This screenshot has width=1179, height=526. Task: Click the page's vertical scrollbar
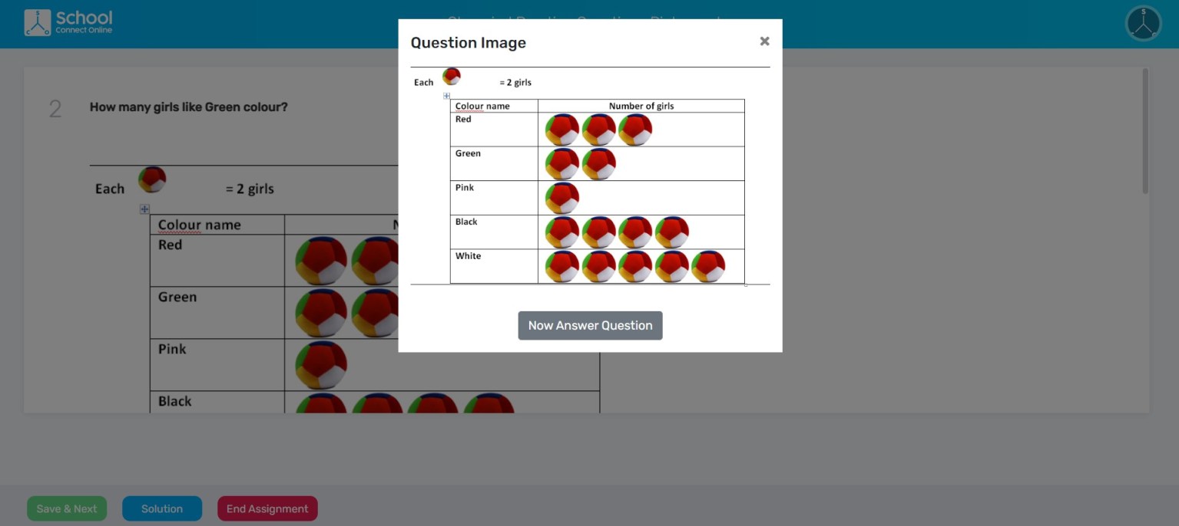pos(1145,130)
